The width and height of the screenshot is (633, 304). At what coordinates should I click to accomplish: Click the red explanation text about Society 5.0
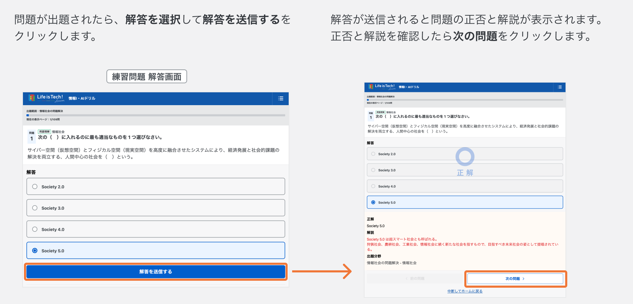pos(463,244)
